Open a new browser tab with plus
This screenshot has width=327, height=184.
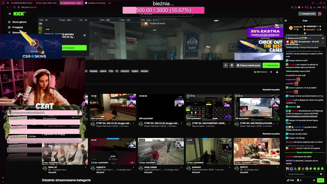(x=110, y=3)
